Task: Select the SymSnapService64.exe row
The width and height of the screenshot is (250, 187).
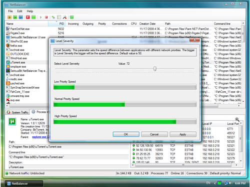Action: click(26, 87)
